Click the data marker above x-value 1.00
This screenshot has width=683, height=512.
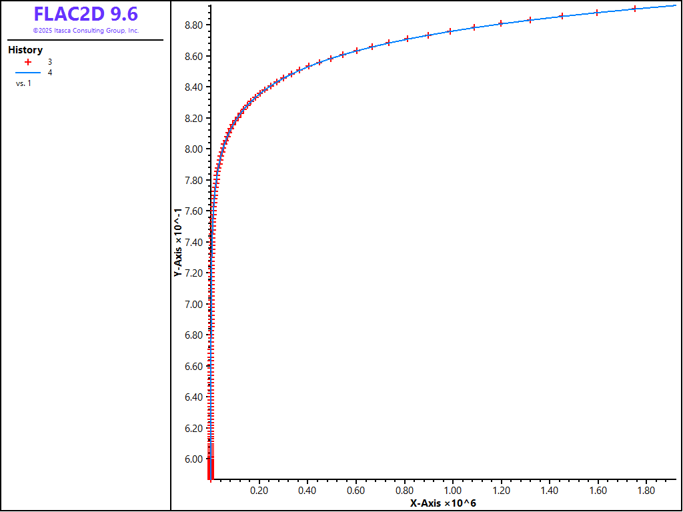(450, 31)
